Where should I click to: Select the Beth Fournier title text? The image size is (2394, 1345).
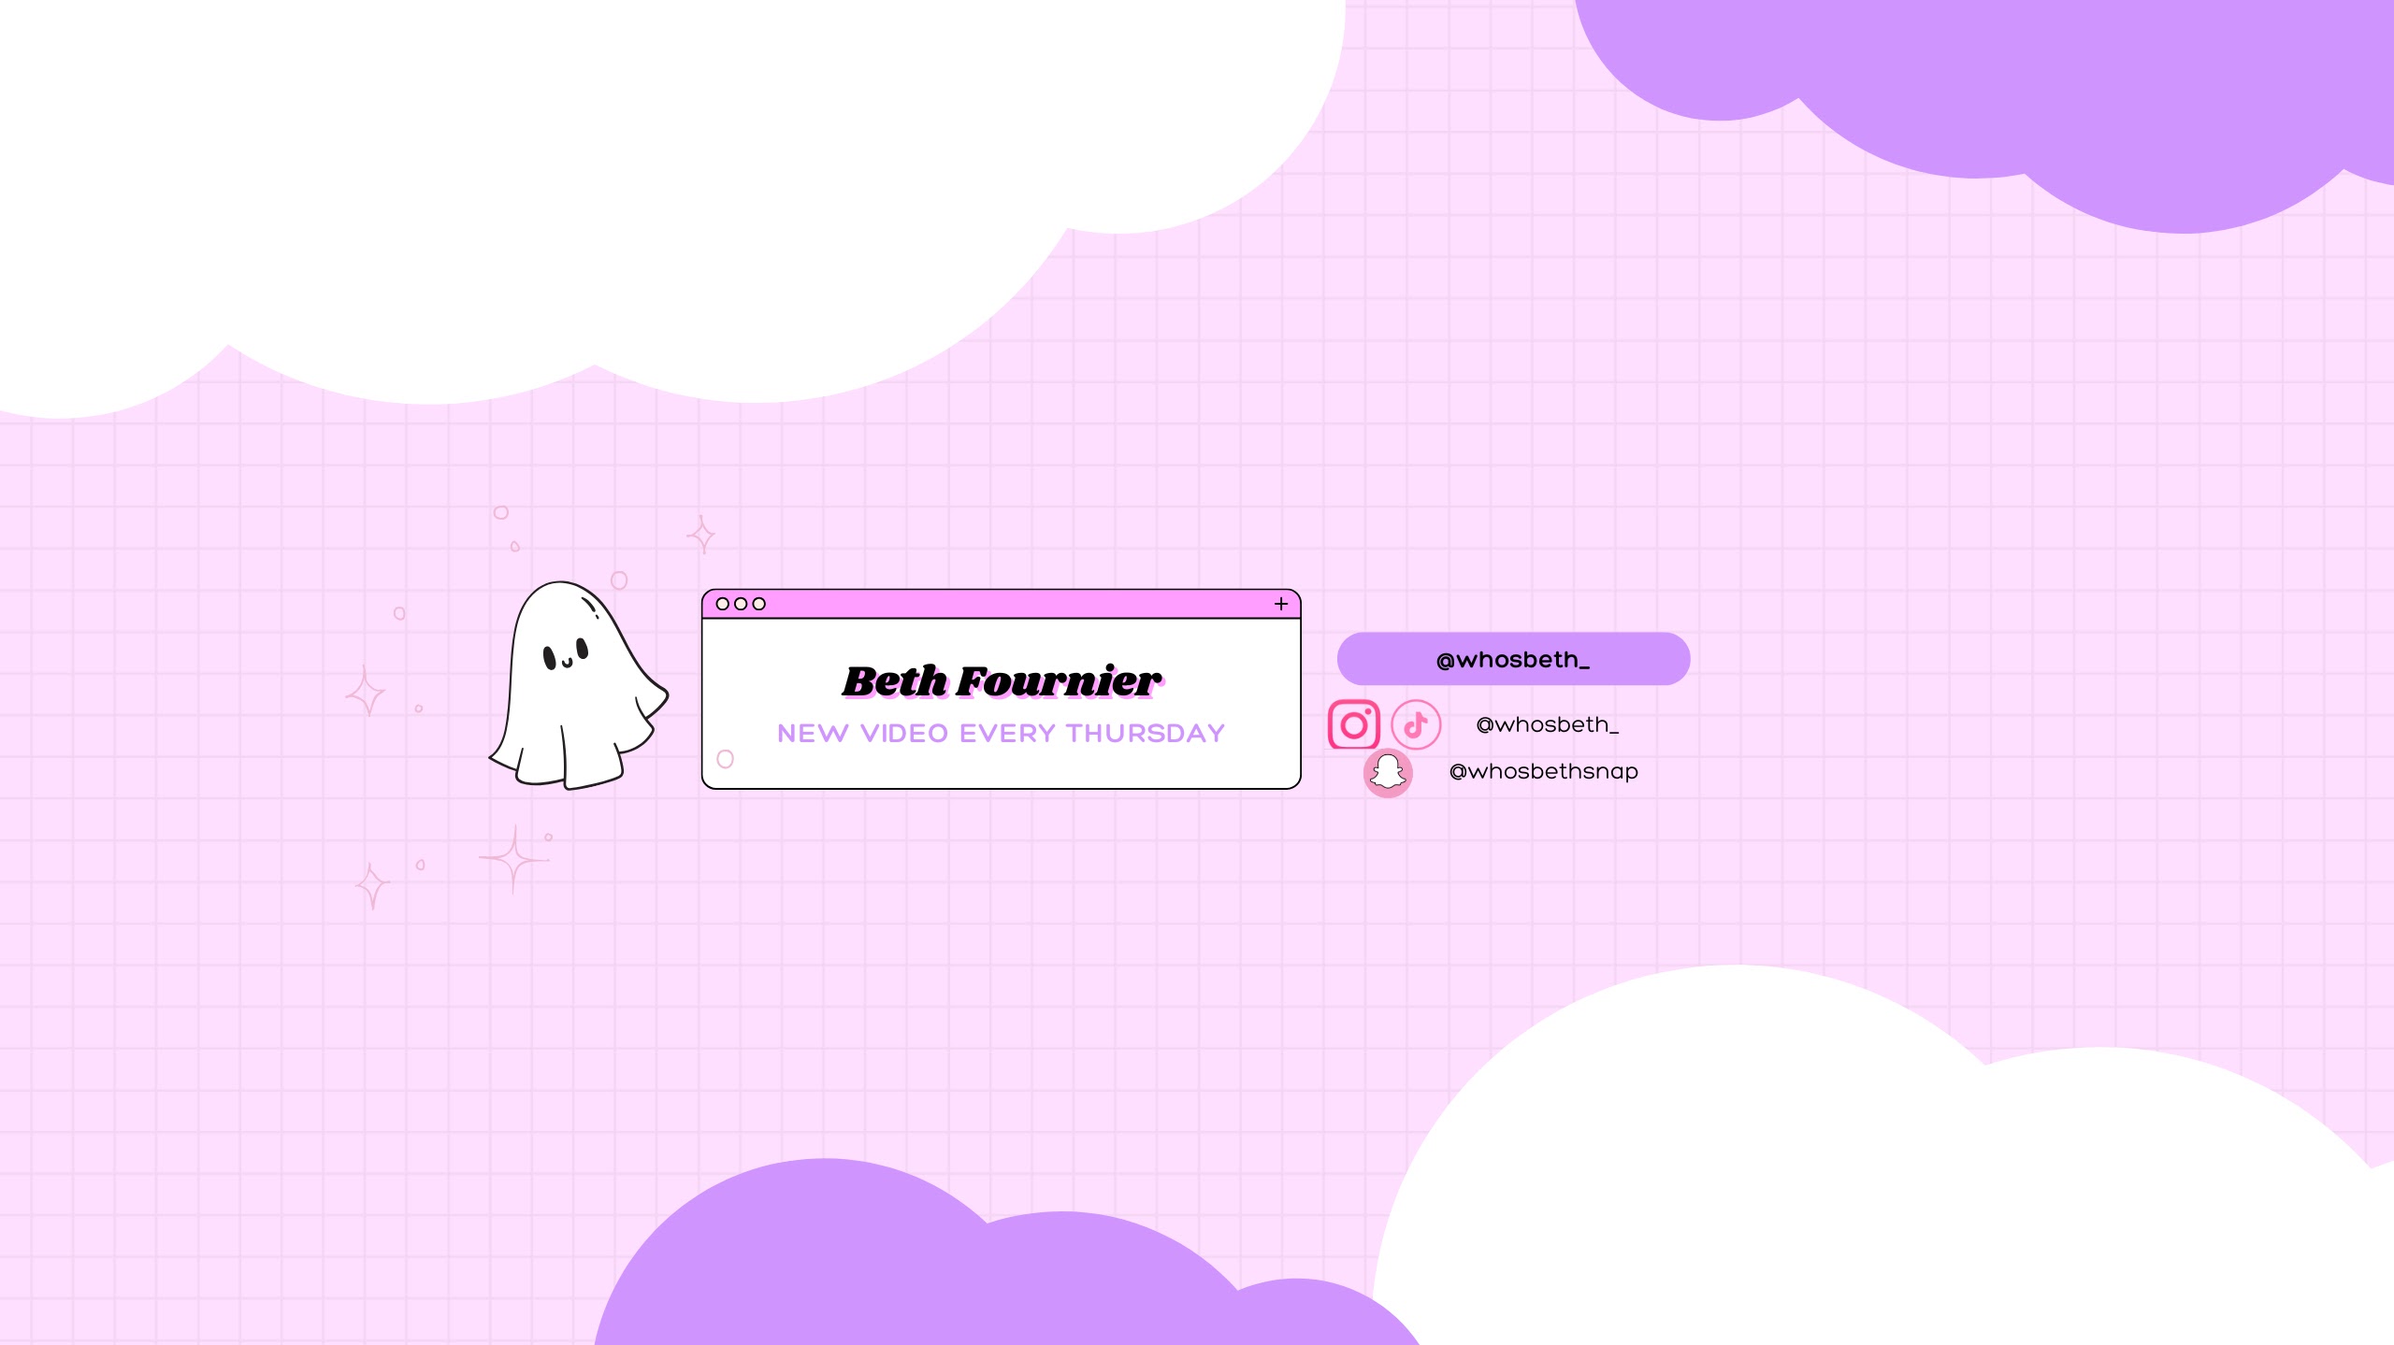click(x=1001, y=680)
